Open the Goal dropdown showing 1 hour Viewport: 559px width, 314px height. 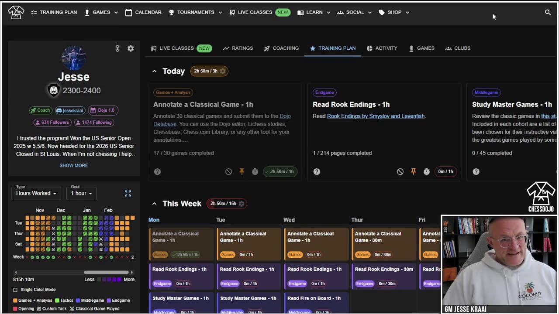82,193
